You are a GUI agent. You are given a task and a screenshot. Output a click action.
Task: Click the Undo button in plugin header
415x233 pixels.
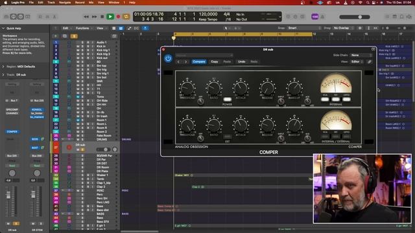tap(241, 61)
